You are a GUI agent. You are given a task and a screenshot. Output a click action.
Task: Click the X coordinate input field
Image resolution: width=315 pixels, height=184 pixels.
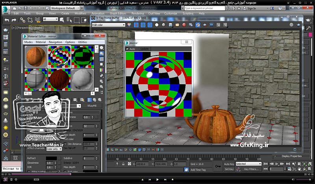pos(142,164)
